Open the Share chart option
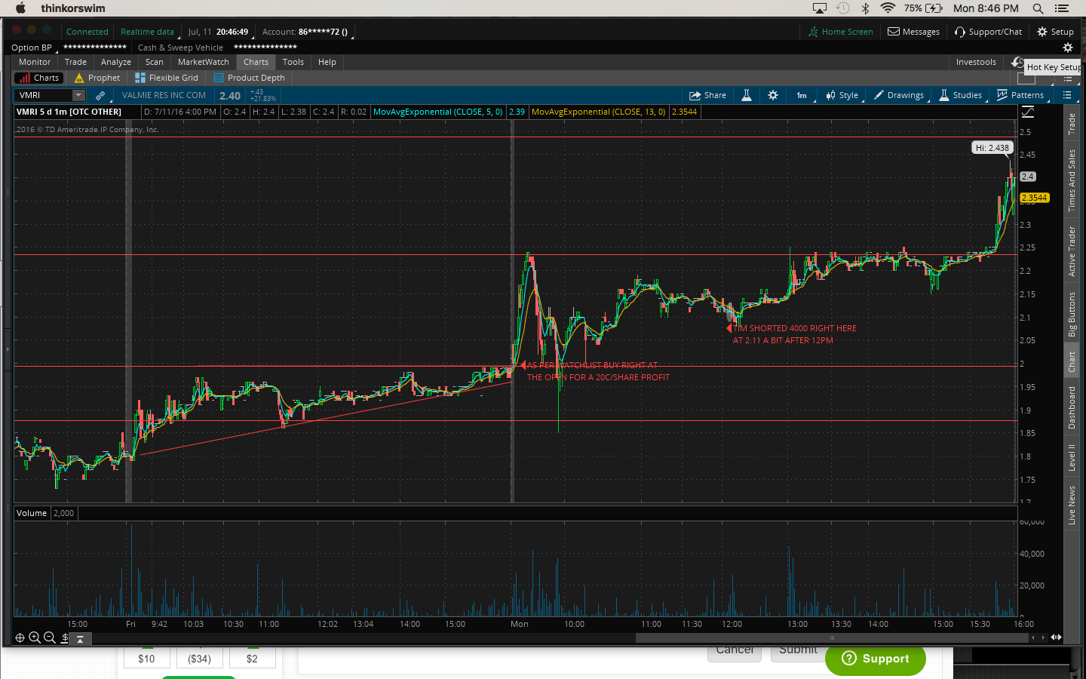 (707, 95)
